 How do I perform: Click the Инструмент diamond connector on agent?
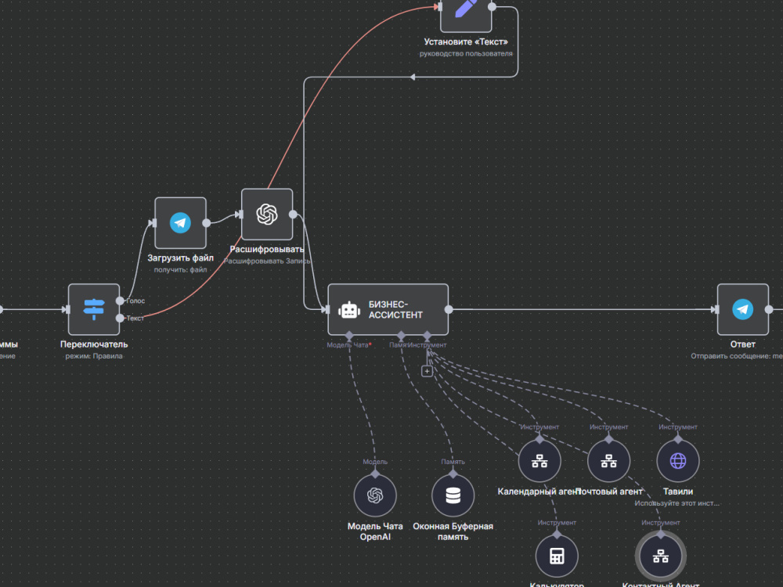click(427, 335)
